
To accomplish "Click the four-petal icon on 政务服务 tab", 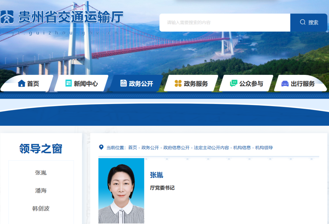I will [x=178, y=83].
